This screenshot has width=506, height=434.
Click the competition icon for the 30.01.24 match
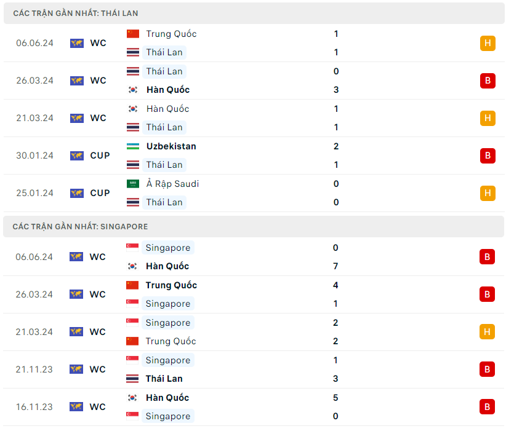[x=77, y=156]
